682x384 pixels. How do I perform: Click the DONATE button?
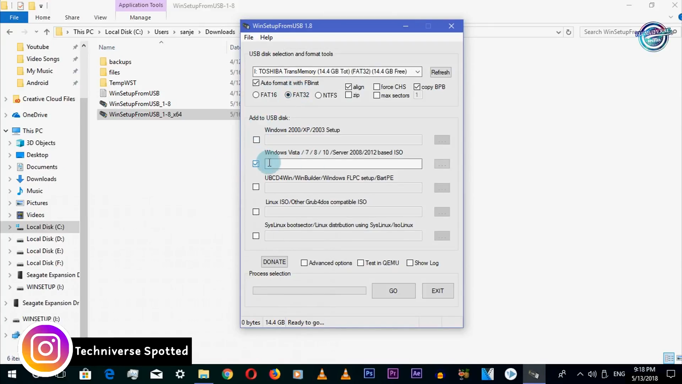click(x=274, y=262)
